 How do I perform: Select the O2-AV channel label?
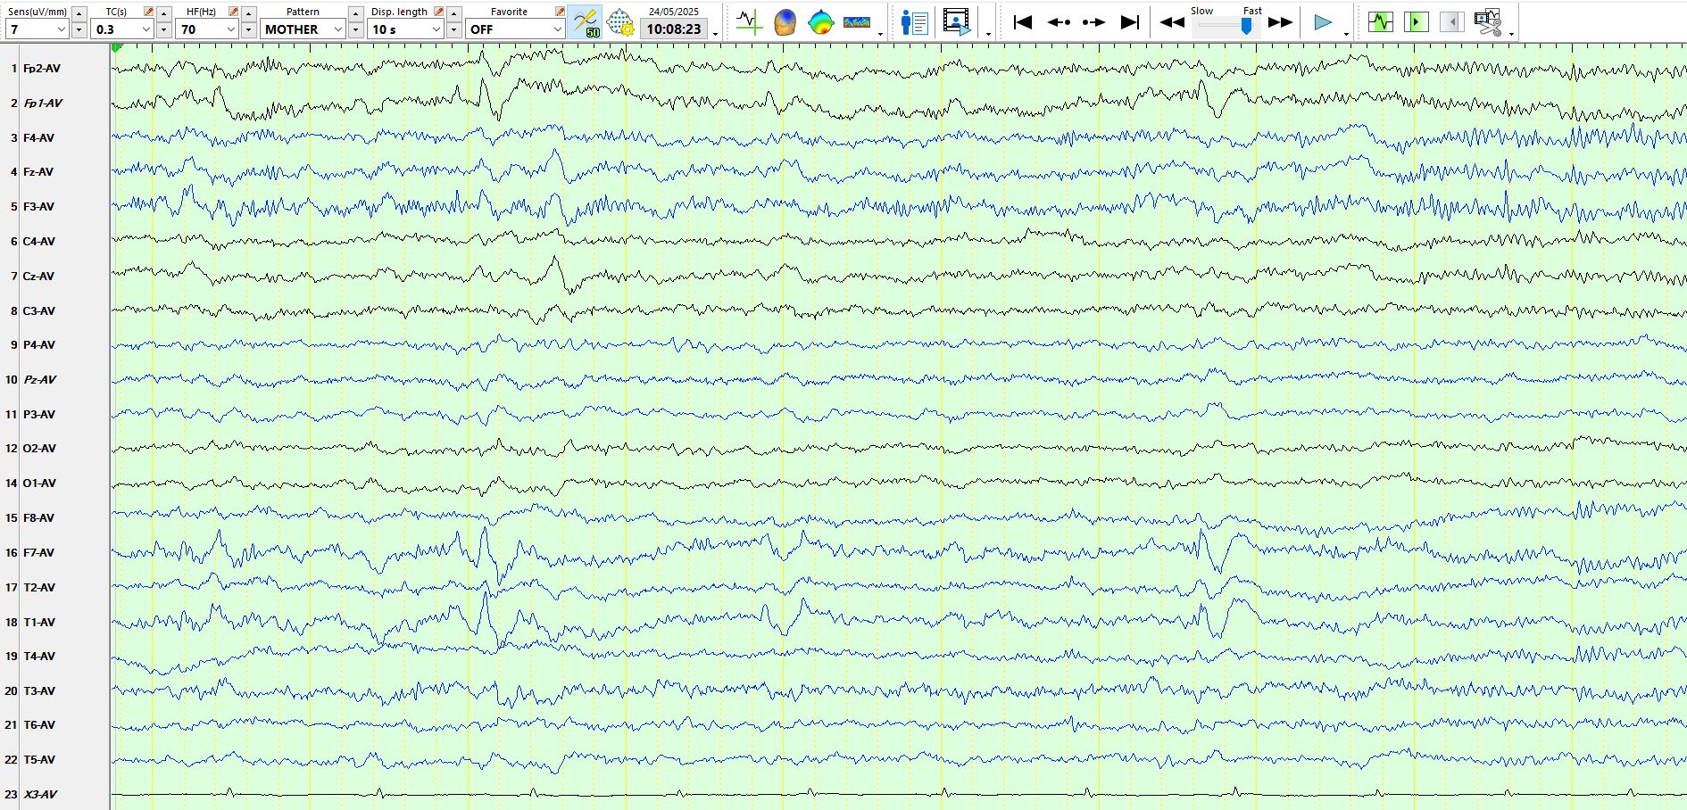pyautogui.click(x=39, y=448)
